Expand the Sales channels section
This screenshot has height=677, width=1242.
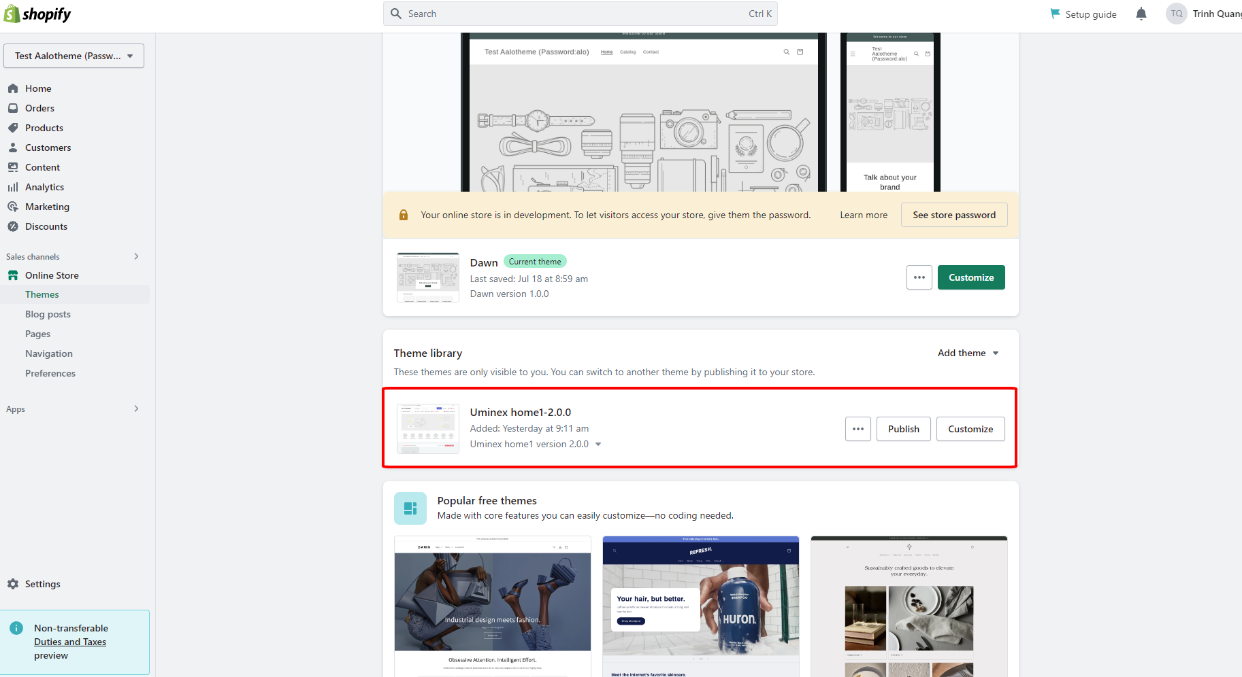[x=136, y=256]
